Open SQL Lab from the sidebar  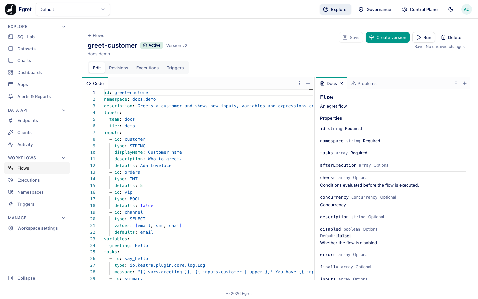point(37,37)
